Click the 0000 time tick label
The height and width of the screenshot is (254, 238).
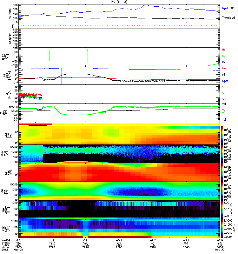[x=220, y=247]
